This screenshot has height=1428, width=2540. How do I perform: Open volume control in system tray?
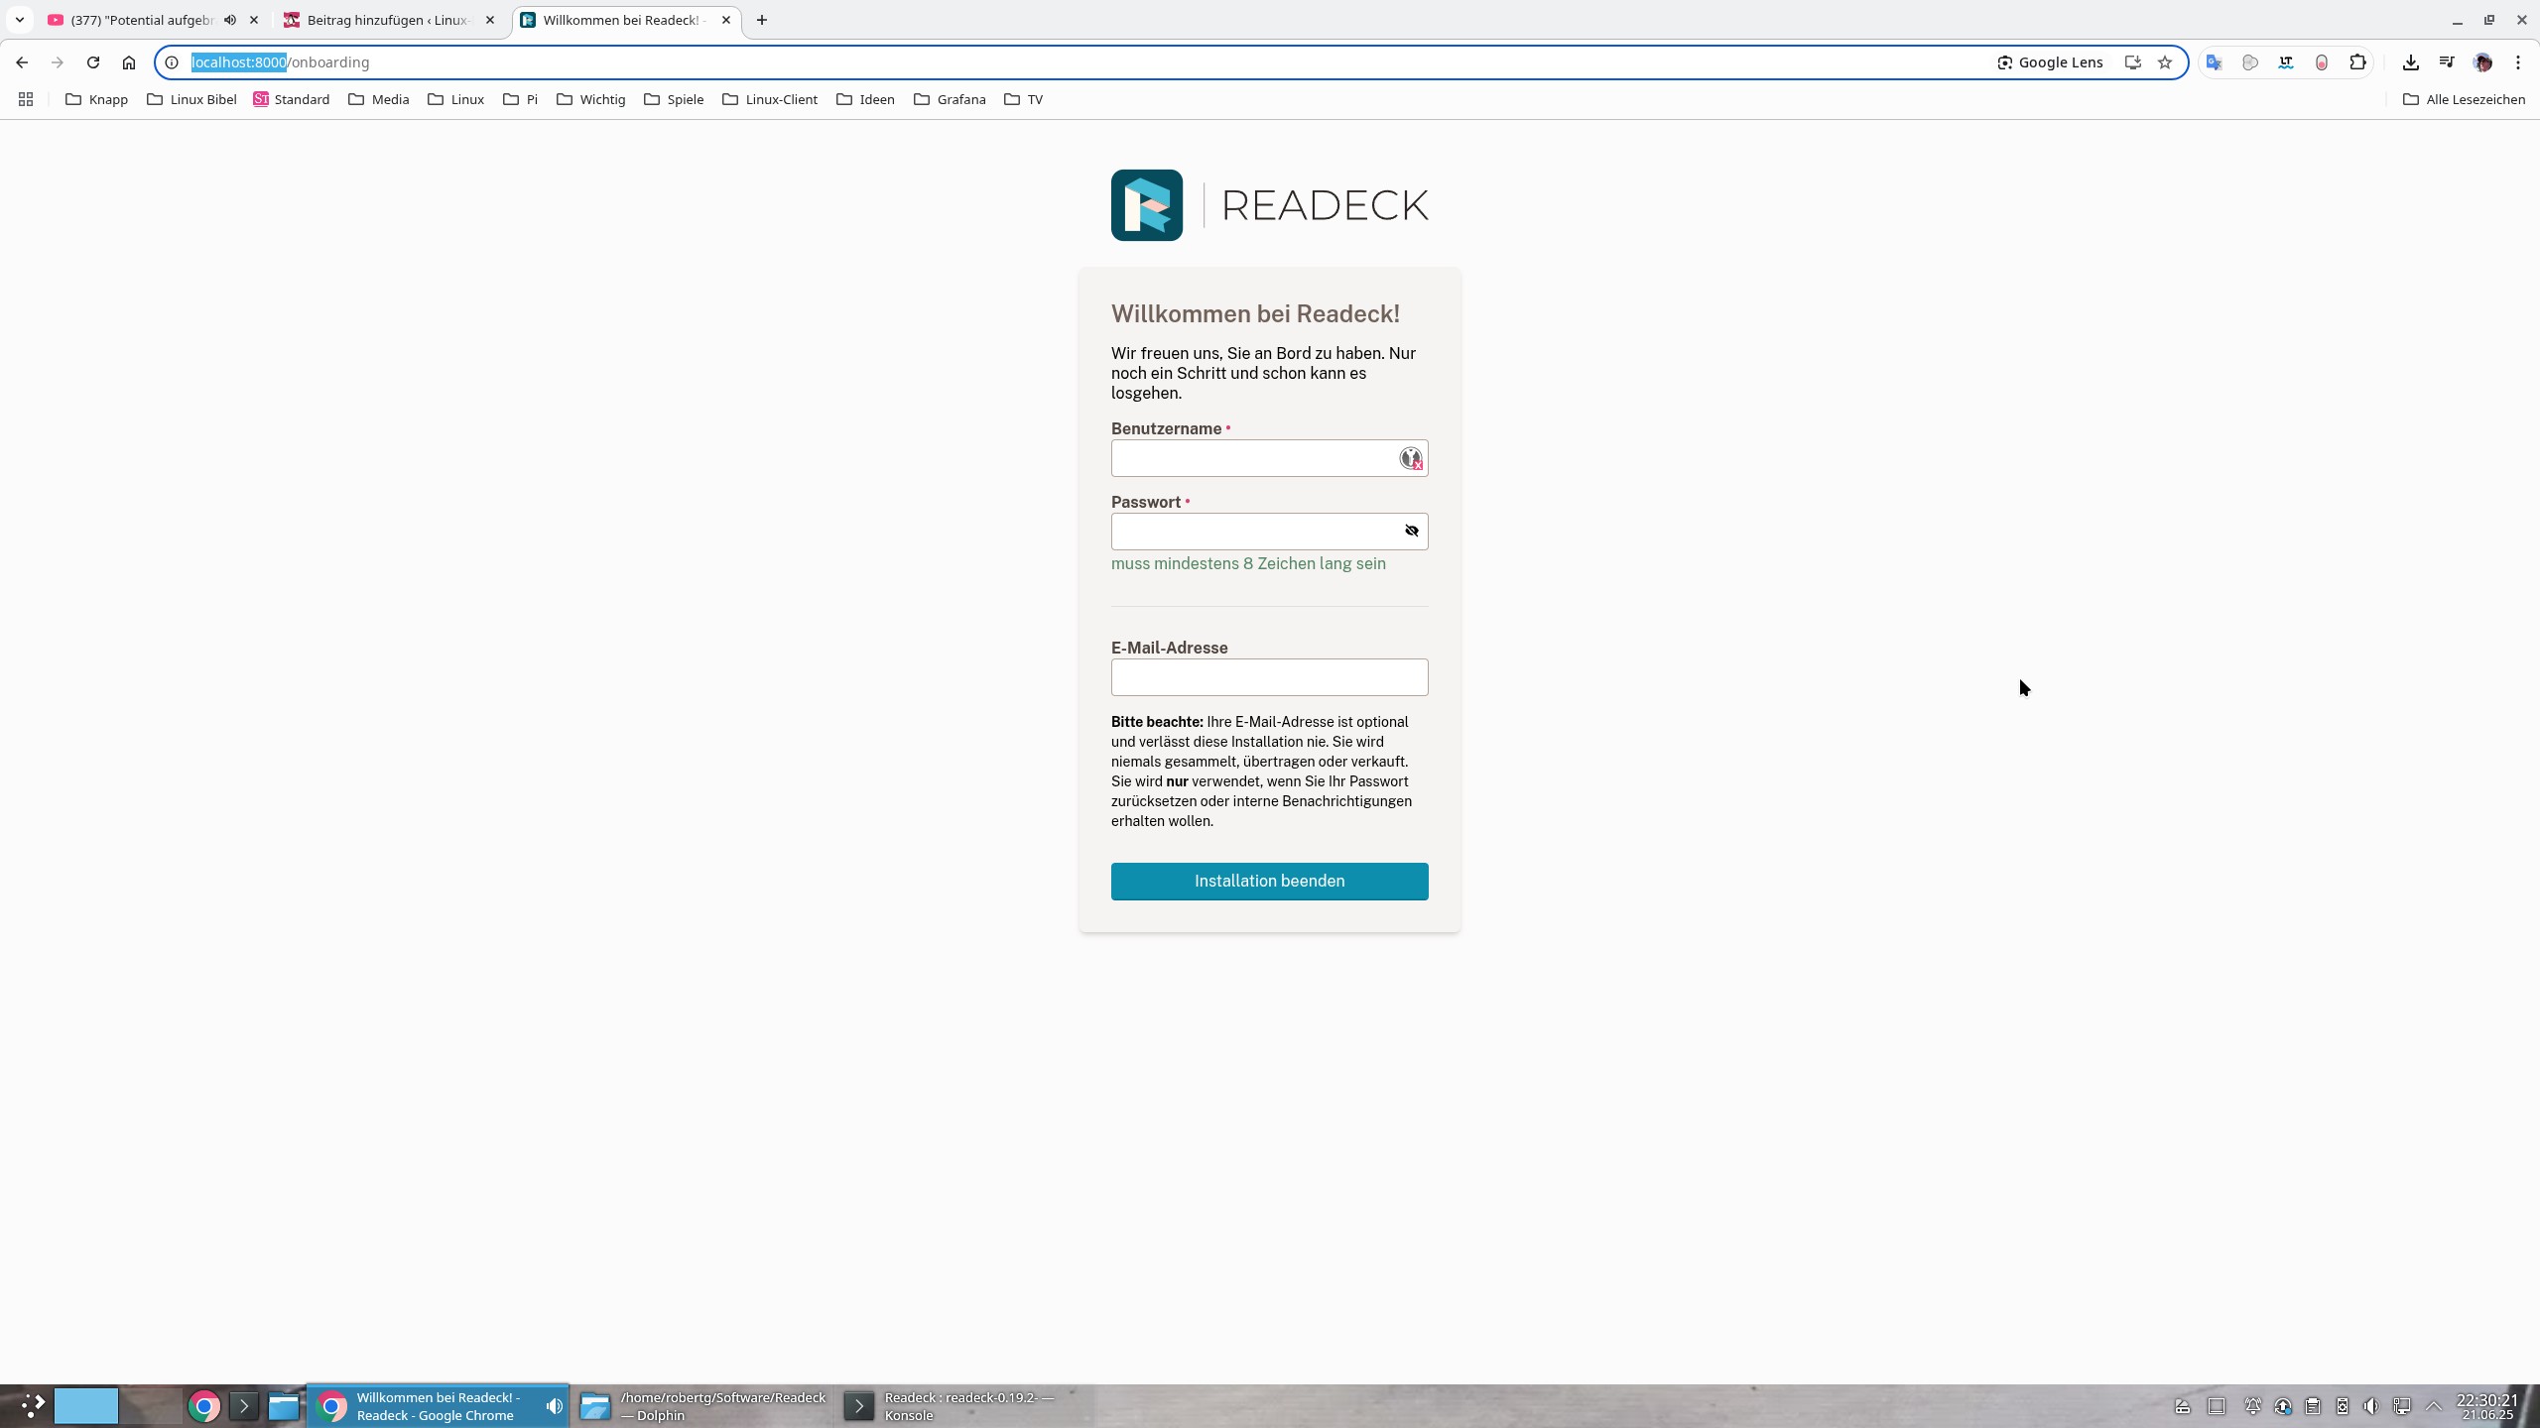2371,1406
